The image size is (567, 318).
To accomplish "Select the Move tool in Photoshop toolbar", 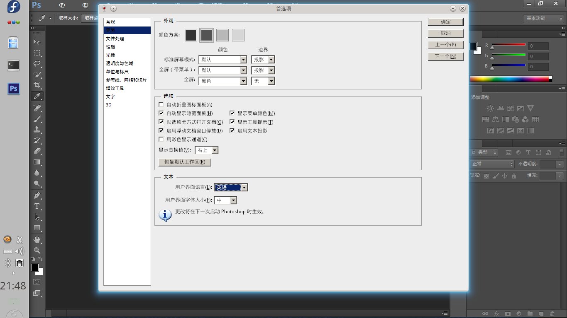I will 37,42.
